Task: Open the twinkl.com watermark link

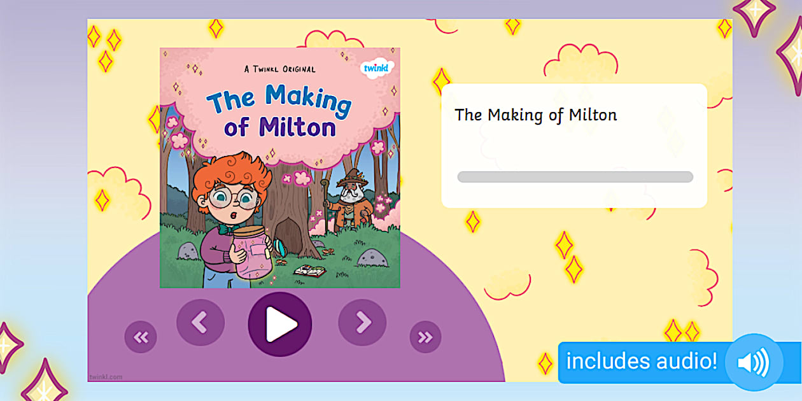Action: [x=106, y=377]
